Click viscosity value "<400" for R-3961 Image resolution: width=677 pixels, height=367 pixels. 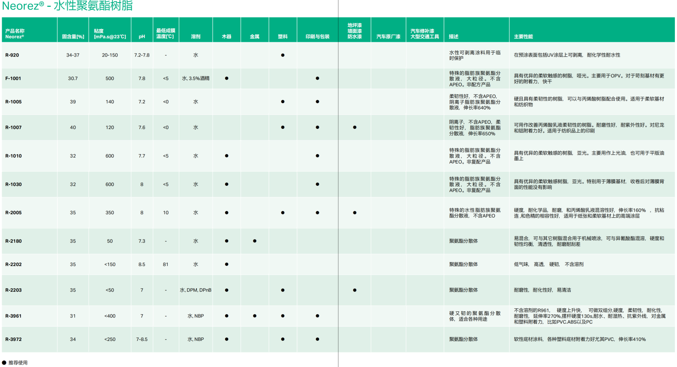(x=110, y=316)
